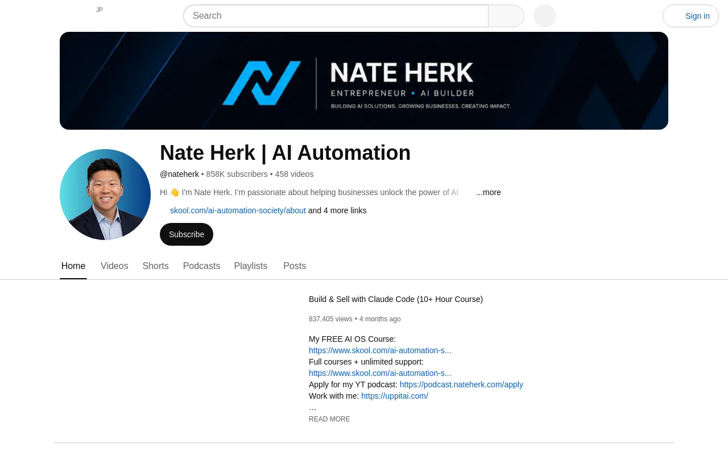Screen dimensions: 728x455
Task: Open the 'Full courses + unlimited support' skool link
Action: (x=380, y=373)
